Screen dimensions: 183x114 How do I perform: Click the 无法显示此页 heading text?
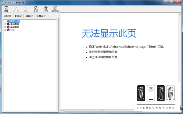(x=109, y=33)
